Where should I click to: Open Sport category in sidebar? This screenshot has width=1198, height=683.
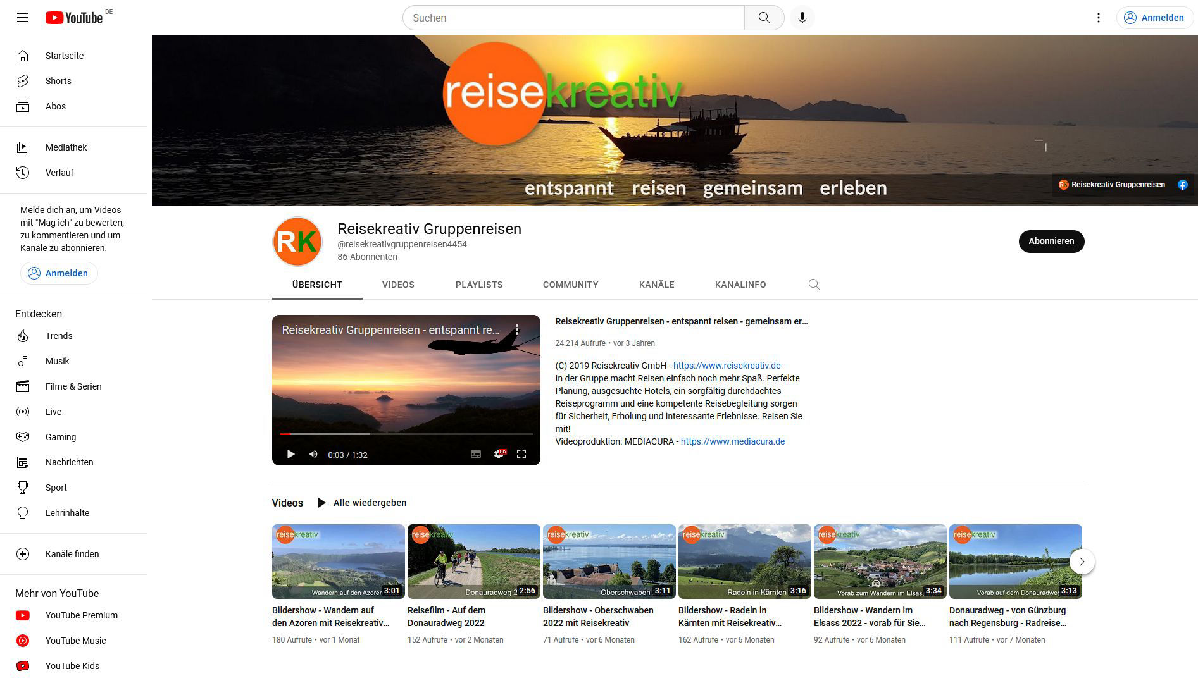click(x=73, y=488)
